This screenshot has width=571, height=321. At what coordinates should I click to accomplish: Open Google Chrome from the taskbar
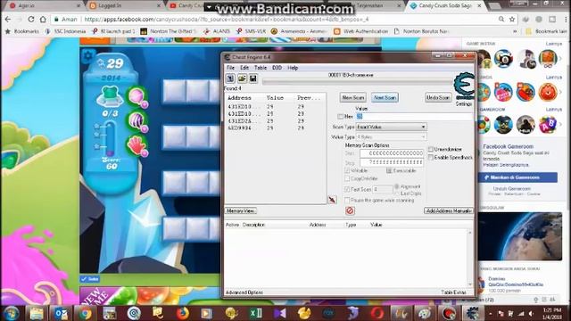click(x=86, y=313)
